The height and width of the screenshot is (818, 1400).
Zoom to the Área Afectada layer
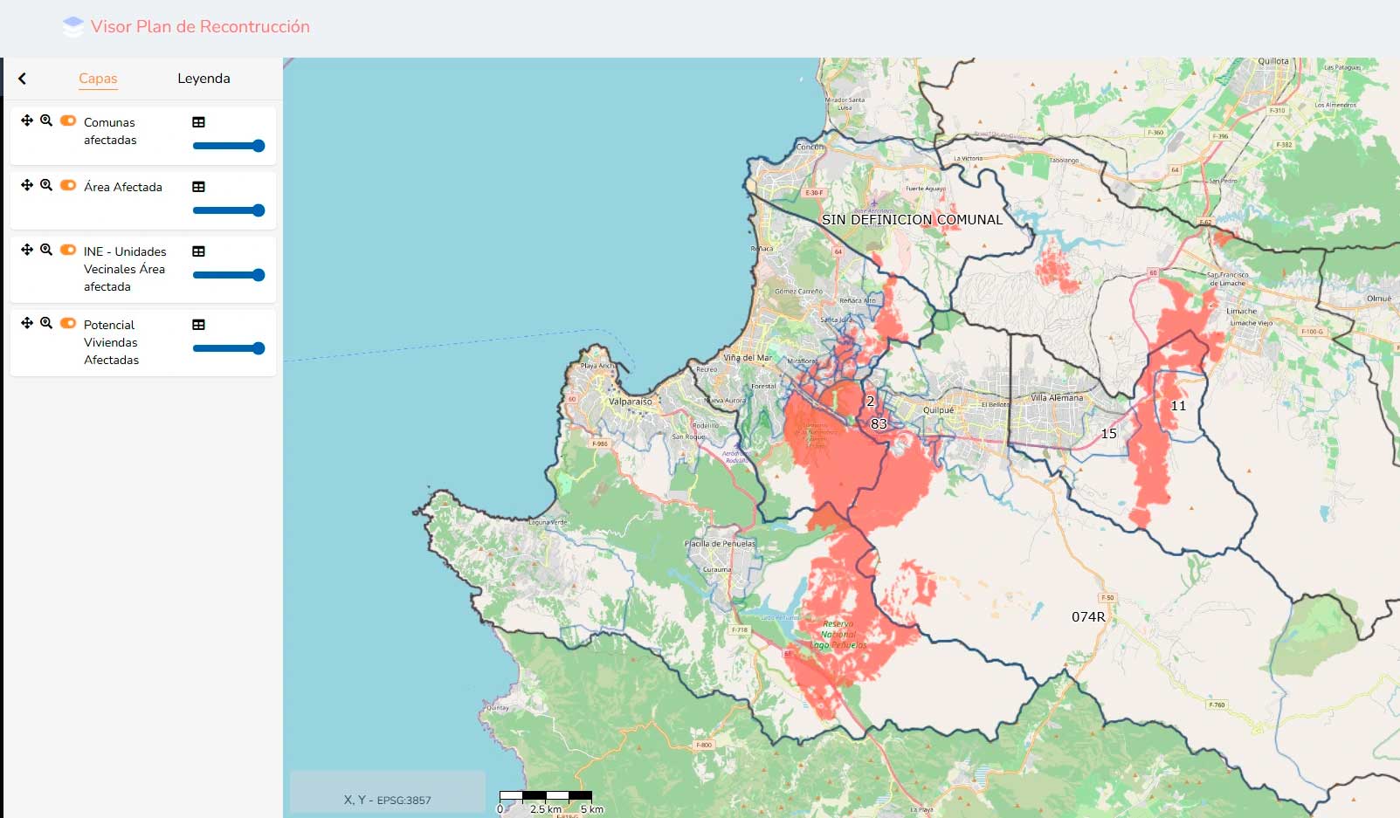(46, 185)
